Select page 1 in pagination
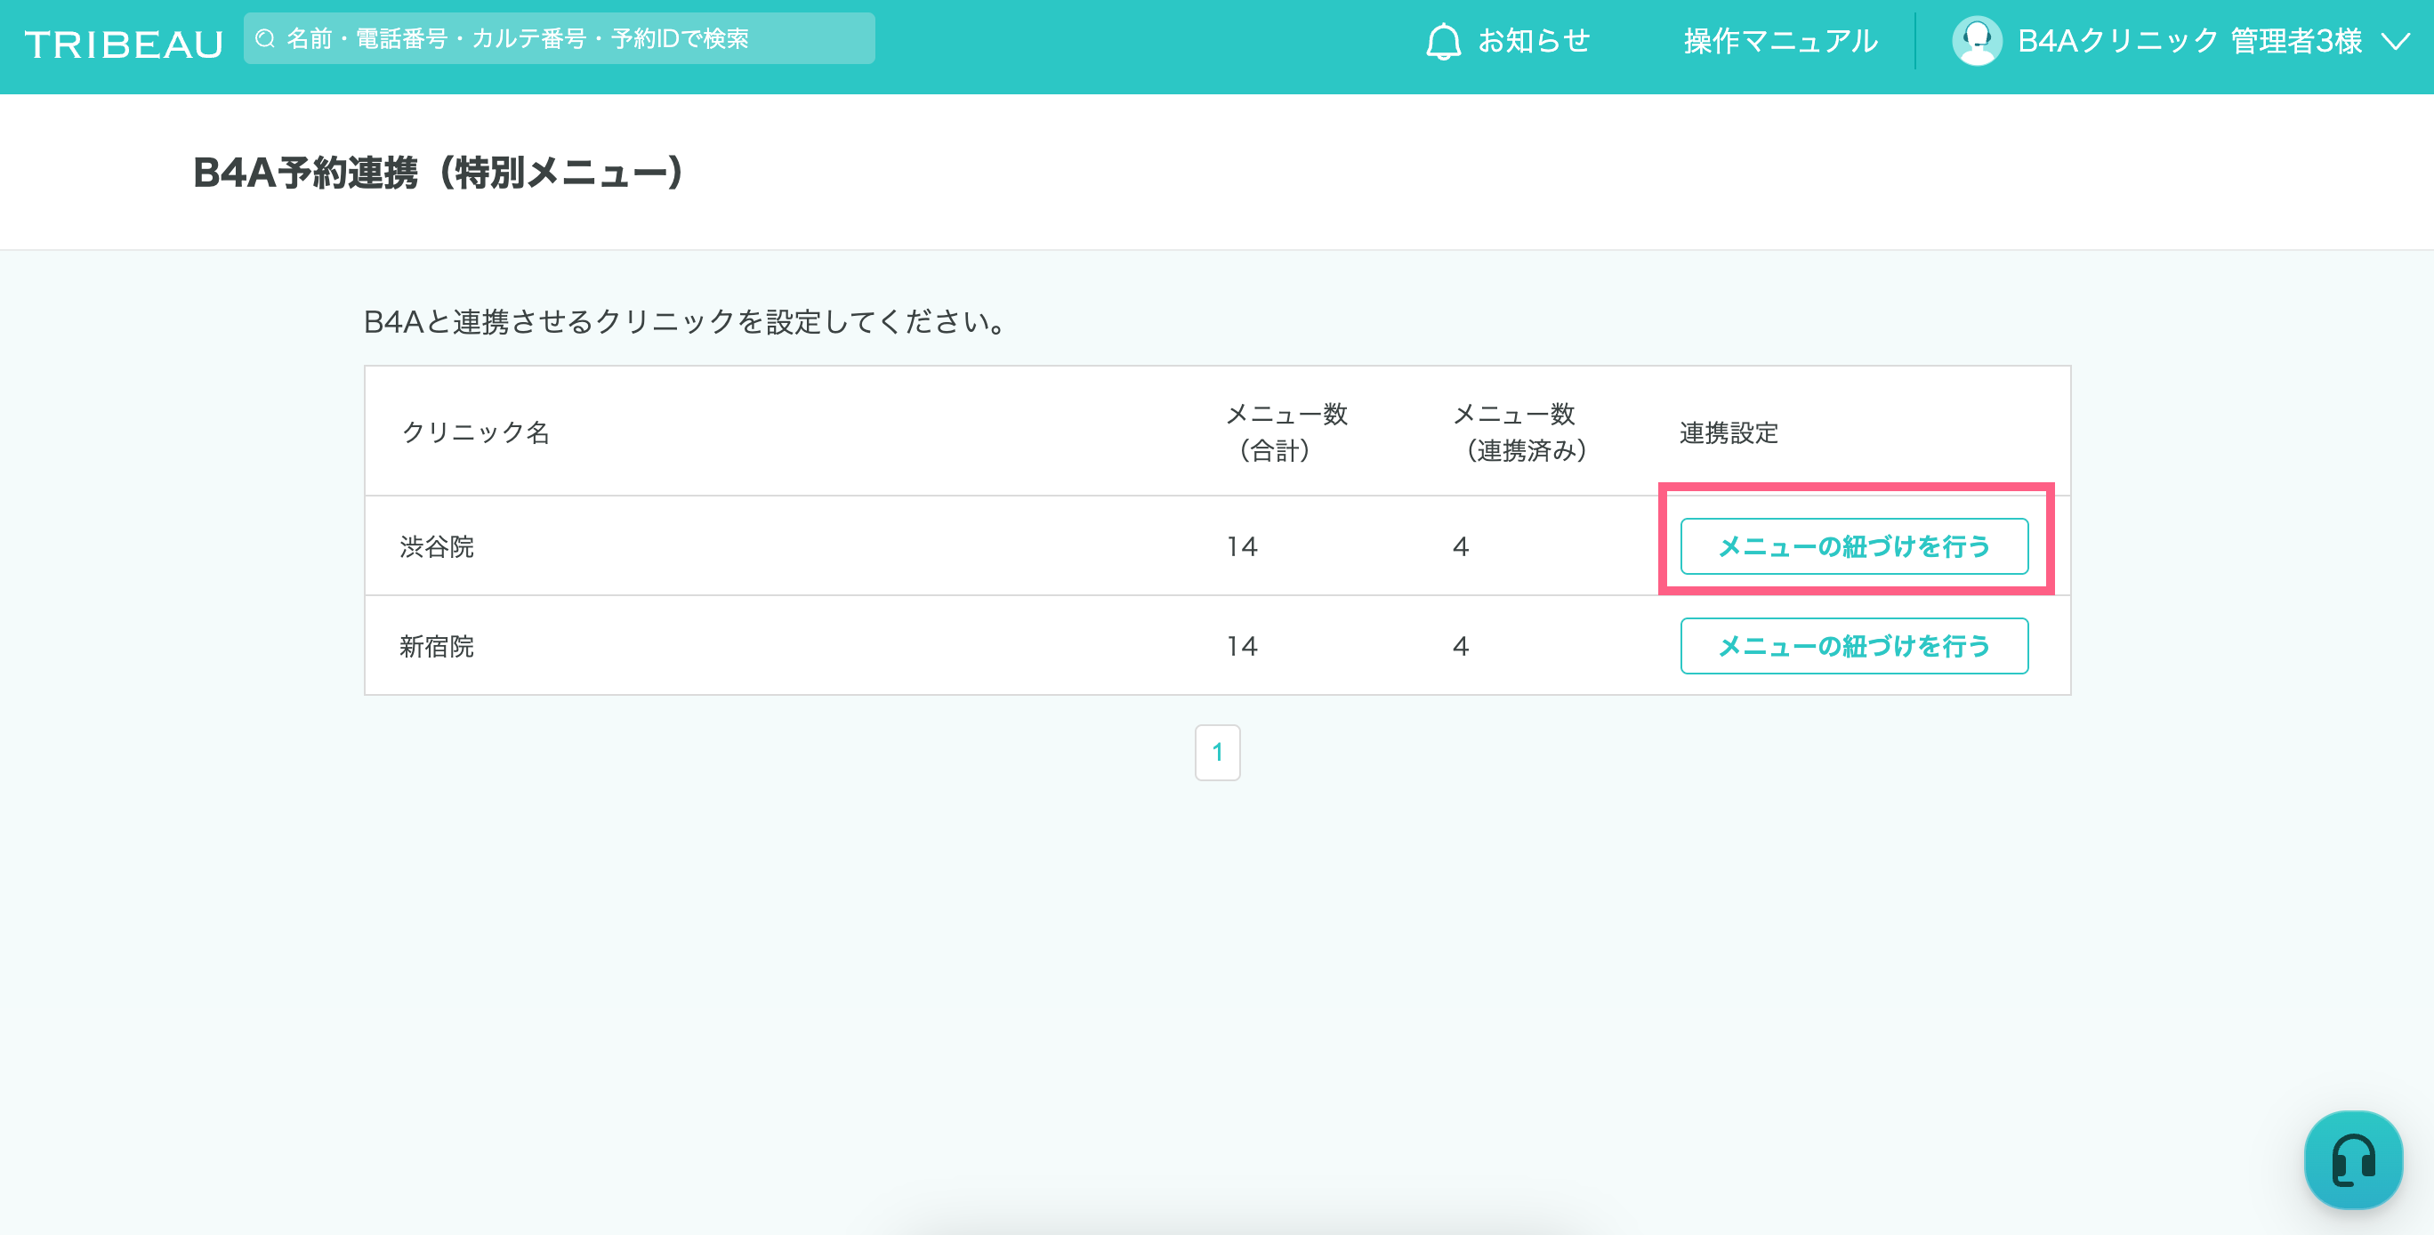The height and width of the screenshot is (1235, 2434). tap(1217, 752)
